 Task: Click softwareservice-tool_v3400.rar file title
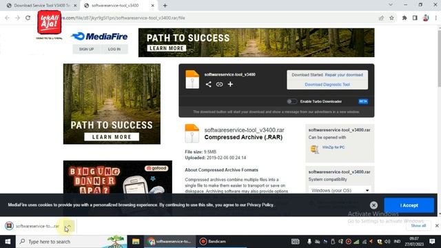pyautogui.click(x=244, y=130)
